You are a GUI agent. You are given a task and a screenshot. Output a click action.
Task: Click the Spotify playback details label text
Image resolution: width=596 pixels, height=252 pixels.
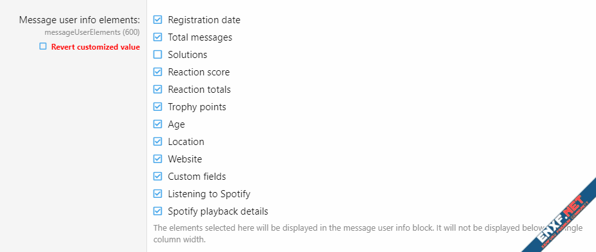218,211
